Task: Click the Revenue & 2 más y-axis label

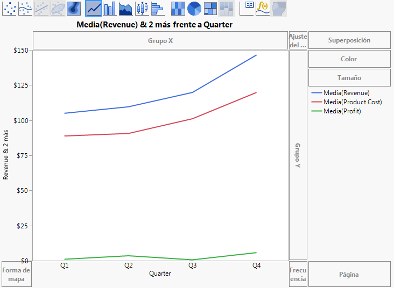Action: pyautogui.click(x=5, y=155)
